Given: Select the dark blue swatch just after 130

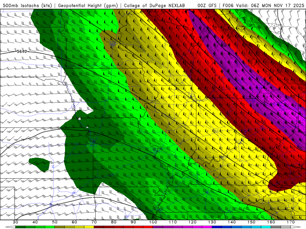Looking at the screenshot, I should tap(217, 227).
